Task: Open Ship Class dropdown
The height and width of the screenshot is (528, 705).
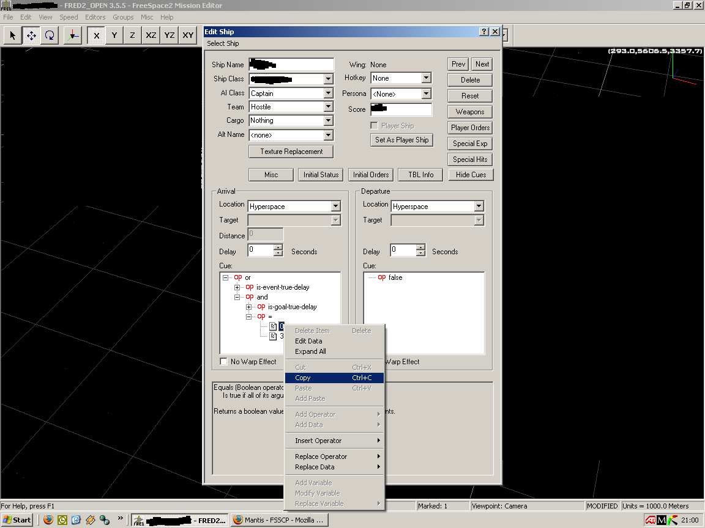Action: [x=328, y=79]
